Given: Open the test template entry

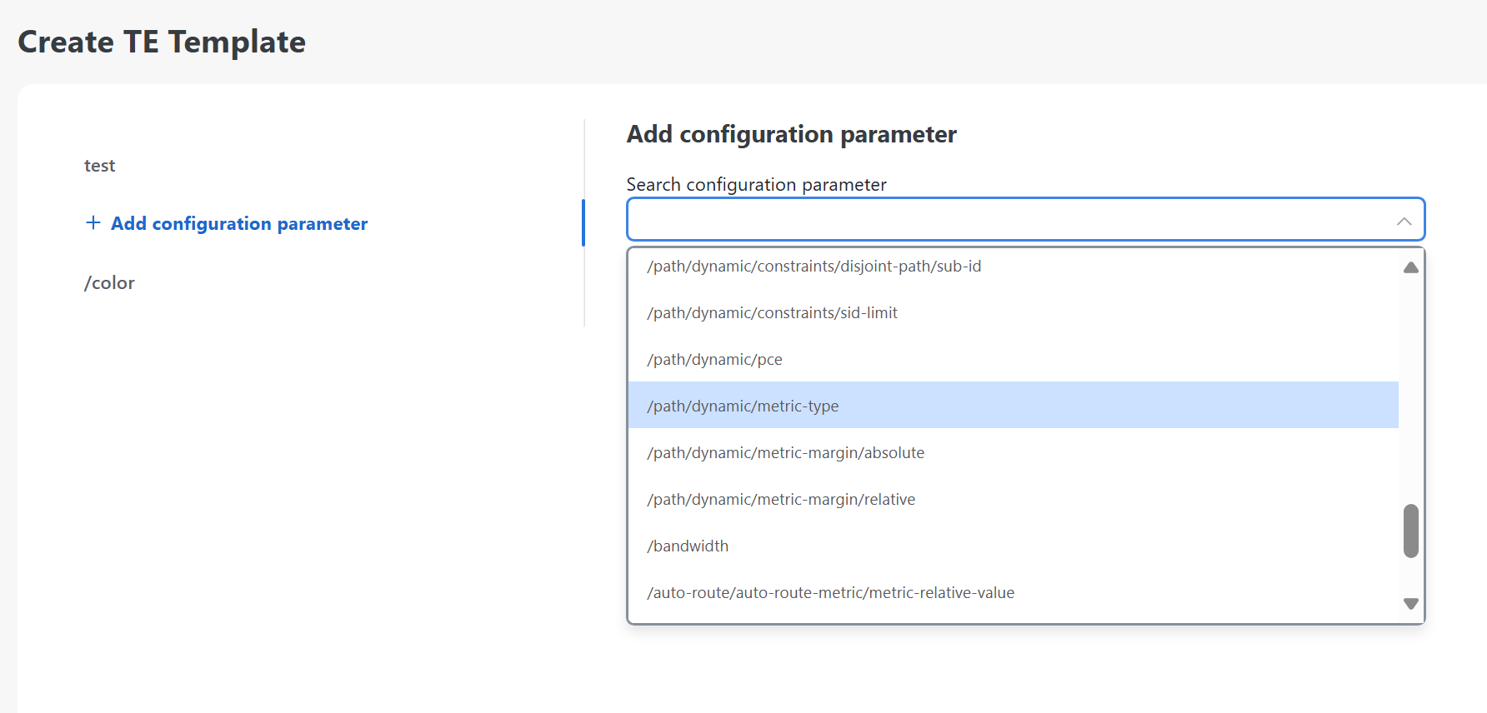Looking at the screenshot, I should tap(99, 165).
